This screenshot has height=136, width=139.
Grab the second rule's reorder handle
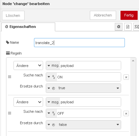(x=10, y=113)
